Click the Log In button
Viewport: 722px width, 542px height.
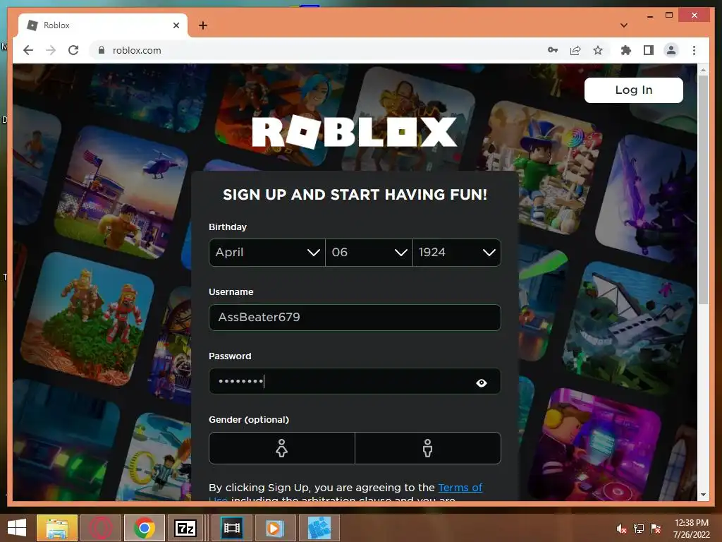tap(634, 90)
